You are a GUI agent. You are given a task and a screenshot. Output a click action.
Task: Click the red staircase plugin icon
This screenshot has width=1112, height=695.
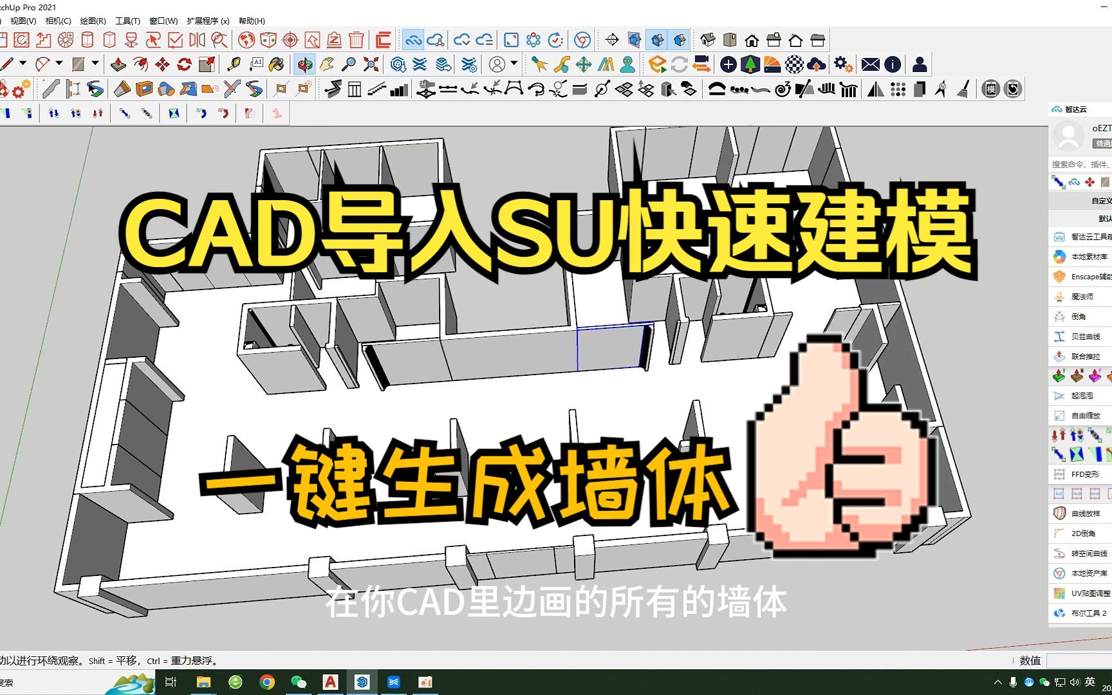pos(44,41)
